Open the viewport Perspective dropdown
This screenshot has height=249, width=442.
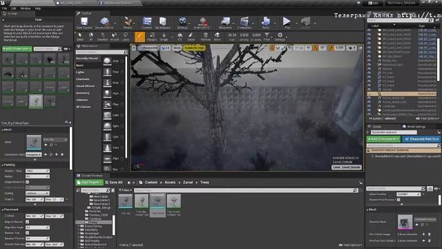149,48
